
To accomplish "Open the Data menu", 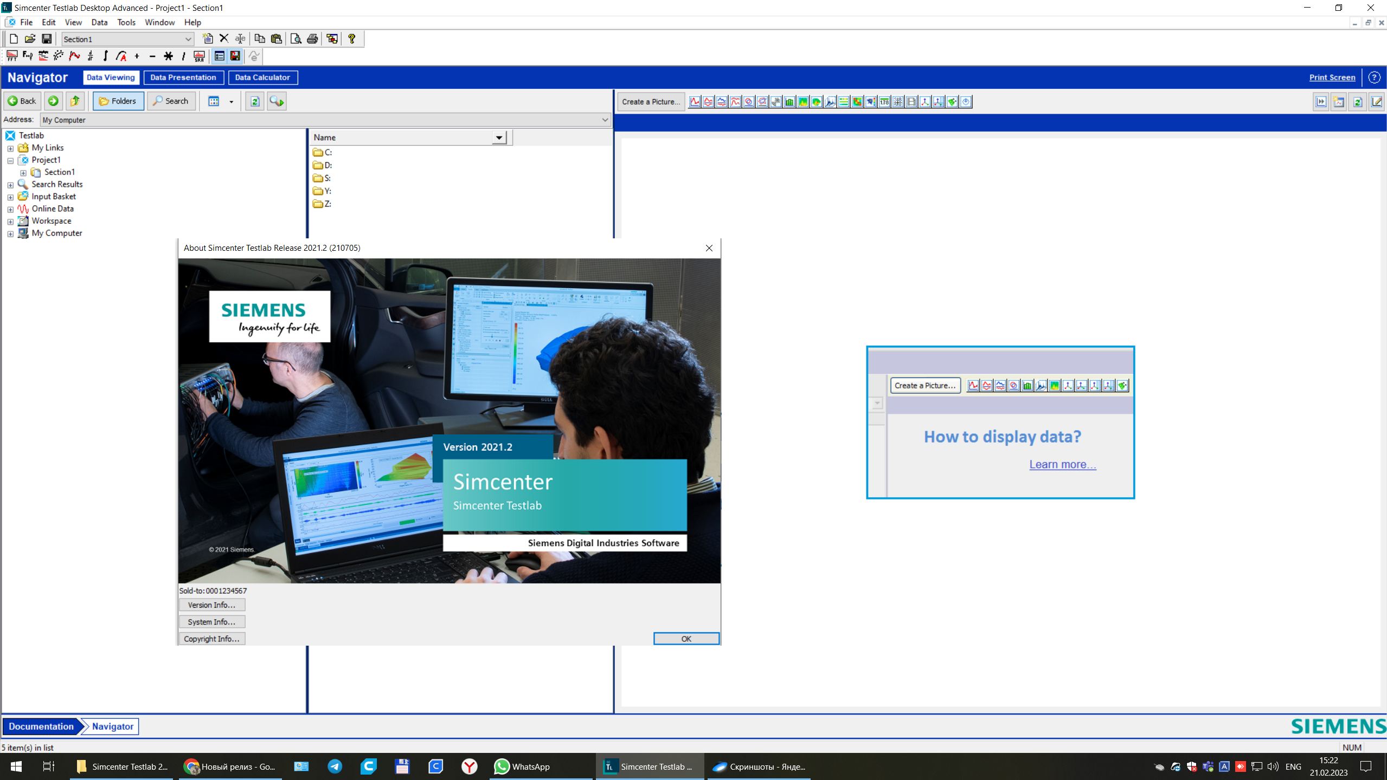I will click(99, 22).
